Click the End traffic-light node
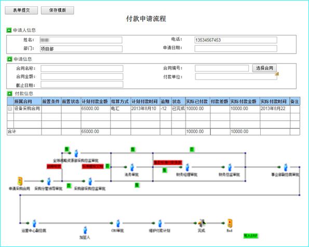 [230, 223]
